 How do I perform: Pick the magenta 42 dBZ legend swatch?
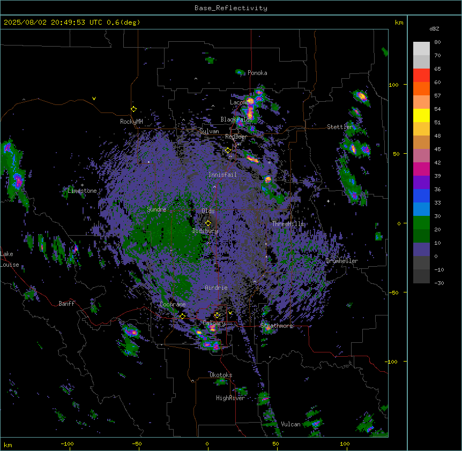(x=421, y=169)
